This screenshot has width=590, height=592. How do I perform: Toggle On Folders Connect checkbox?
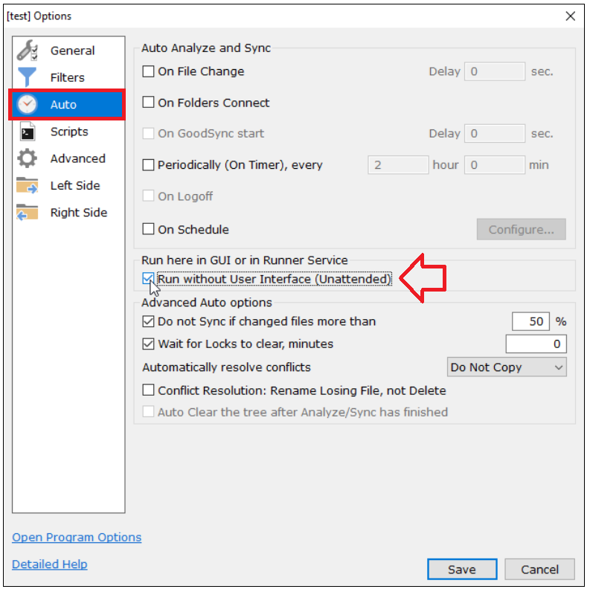coord(149,103)
